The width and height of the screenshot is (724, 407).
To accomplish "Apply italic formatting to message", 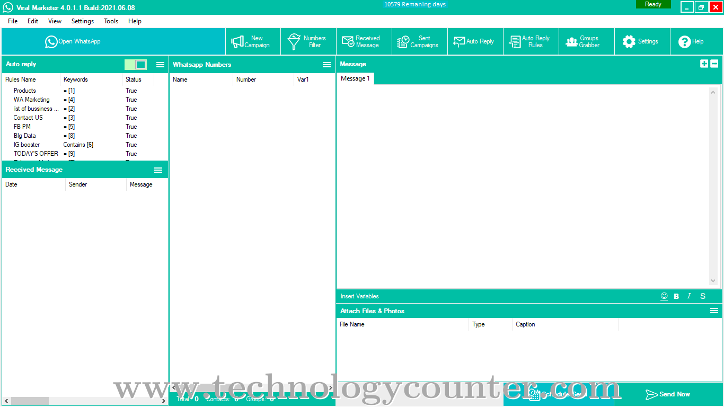I will (689, 296).
